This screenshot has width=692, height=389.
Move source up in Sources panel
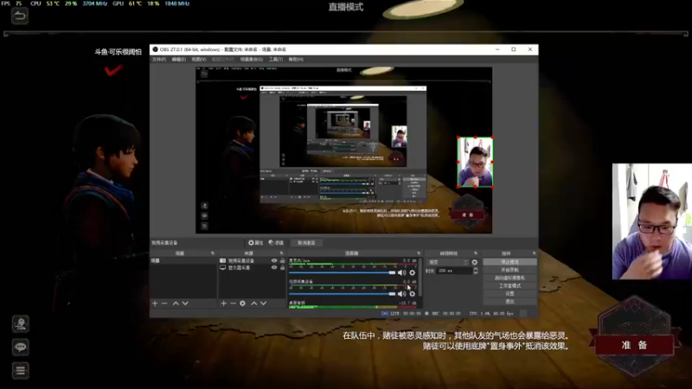[x=253, y=303]
